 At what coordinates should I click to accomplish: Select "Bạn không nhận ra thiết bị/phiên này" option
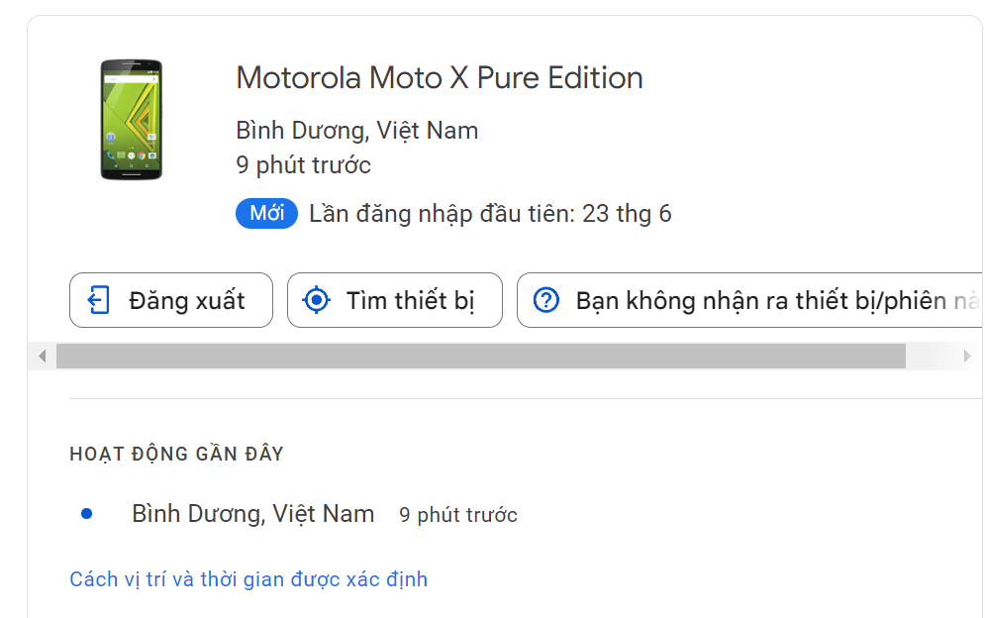772,300
